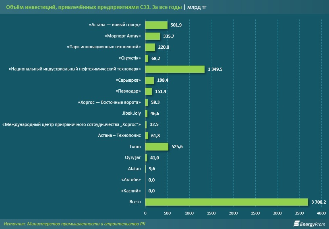This screenshot has height=229, width=329.
Task: Click the Turan bar in chart
Action: click(x=157, y=146)
